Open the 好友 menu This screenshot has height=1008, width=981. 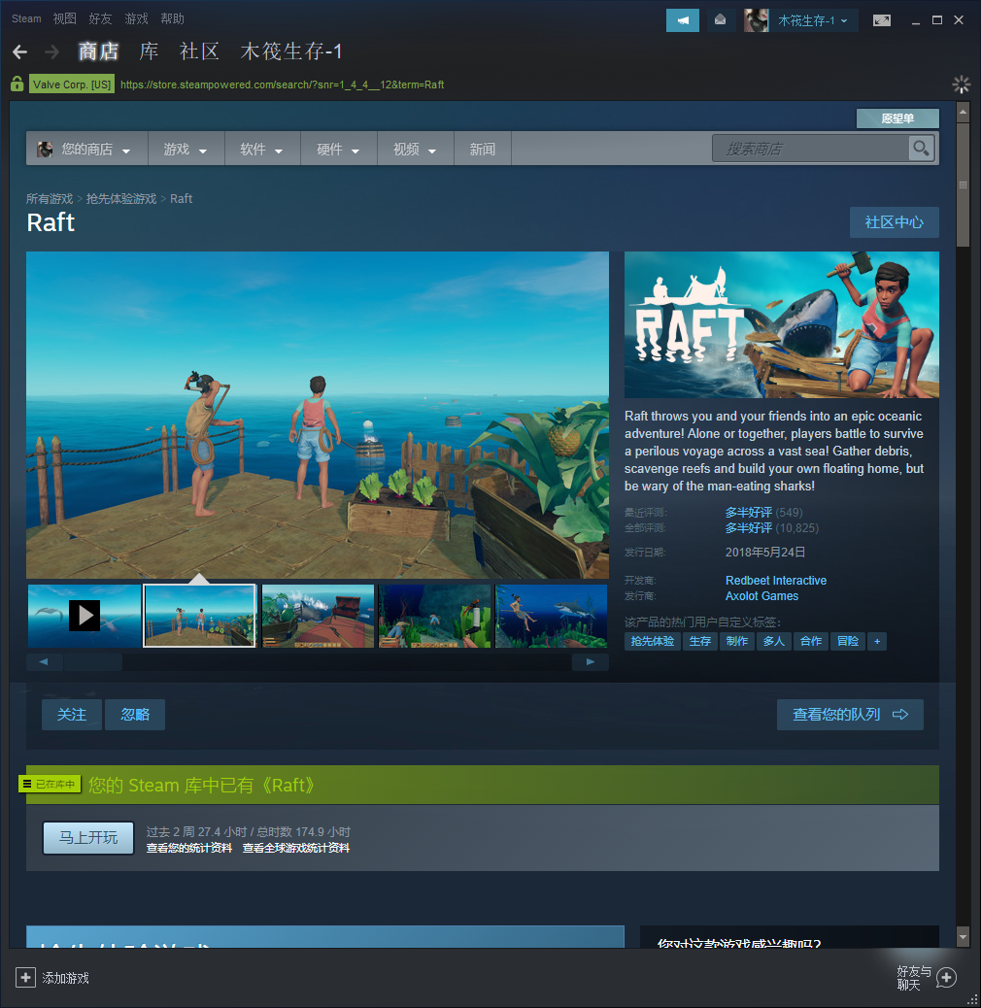click(x=100, y=18)
